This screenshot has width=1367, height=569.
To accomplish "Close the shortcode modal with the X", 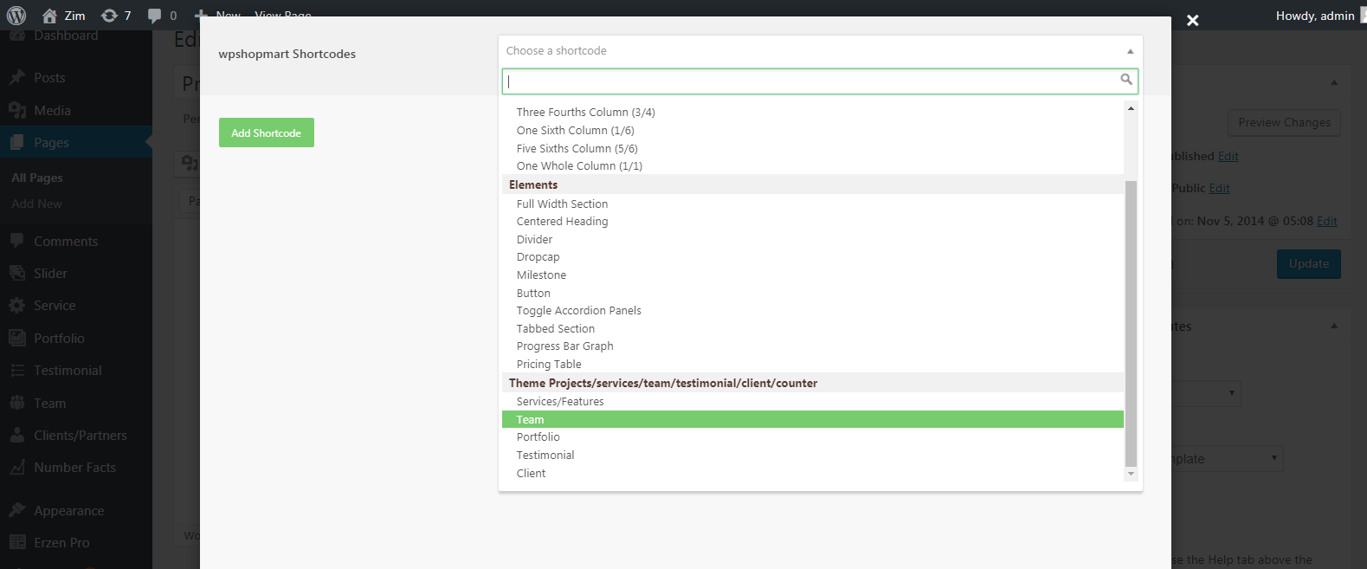I will 1192,20.
